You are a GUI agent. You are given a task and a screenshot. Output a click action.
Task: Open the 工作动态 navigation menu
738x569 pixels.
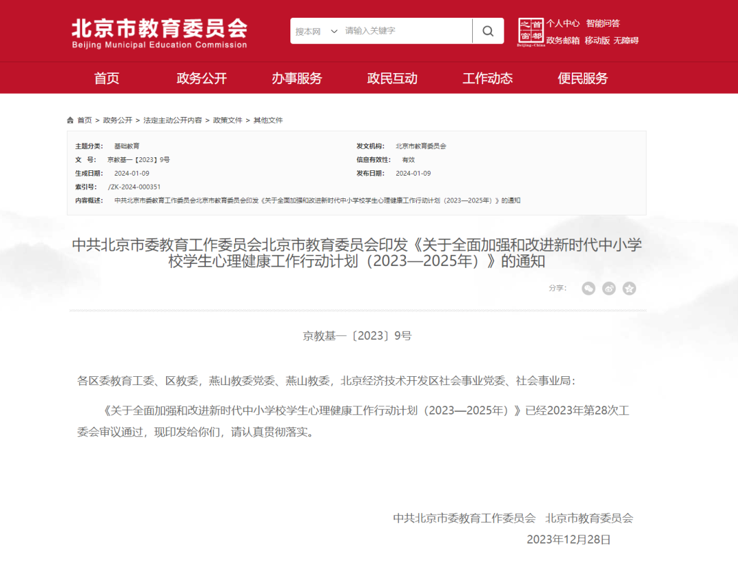click(487, 78)
